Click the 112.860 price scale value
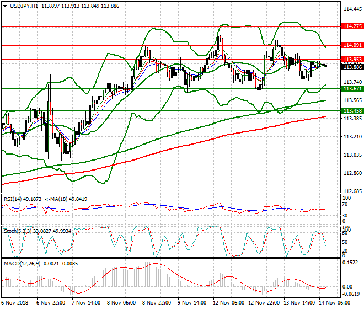The image size is (364, 309). (352, 173)
